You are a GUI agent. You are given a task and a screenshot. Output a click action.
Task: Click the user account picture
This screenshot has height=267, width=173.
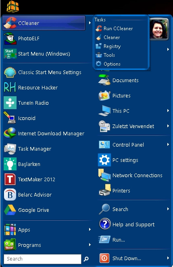pyautogui.click(x=159, y=29)
